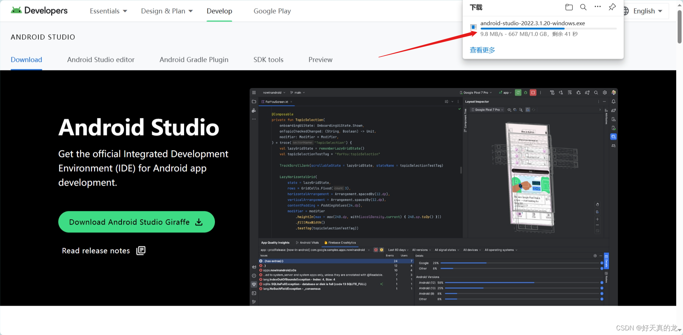Open main branch dropdown in IDE
The image size is (683, 335).
click(298, 93)
